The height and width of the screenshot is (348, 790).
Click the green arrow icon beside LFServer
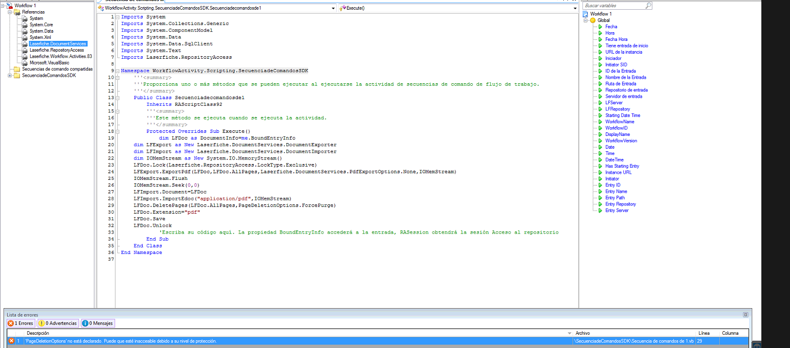[x=601, y=103]
